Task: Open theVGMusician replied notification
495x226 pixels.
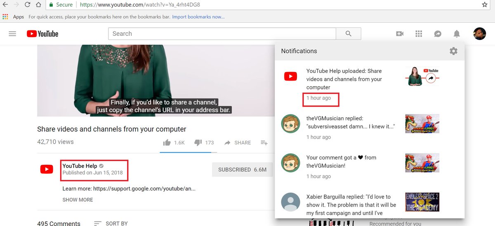Action: [x=370, y=128]
